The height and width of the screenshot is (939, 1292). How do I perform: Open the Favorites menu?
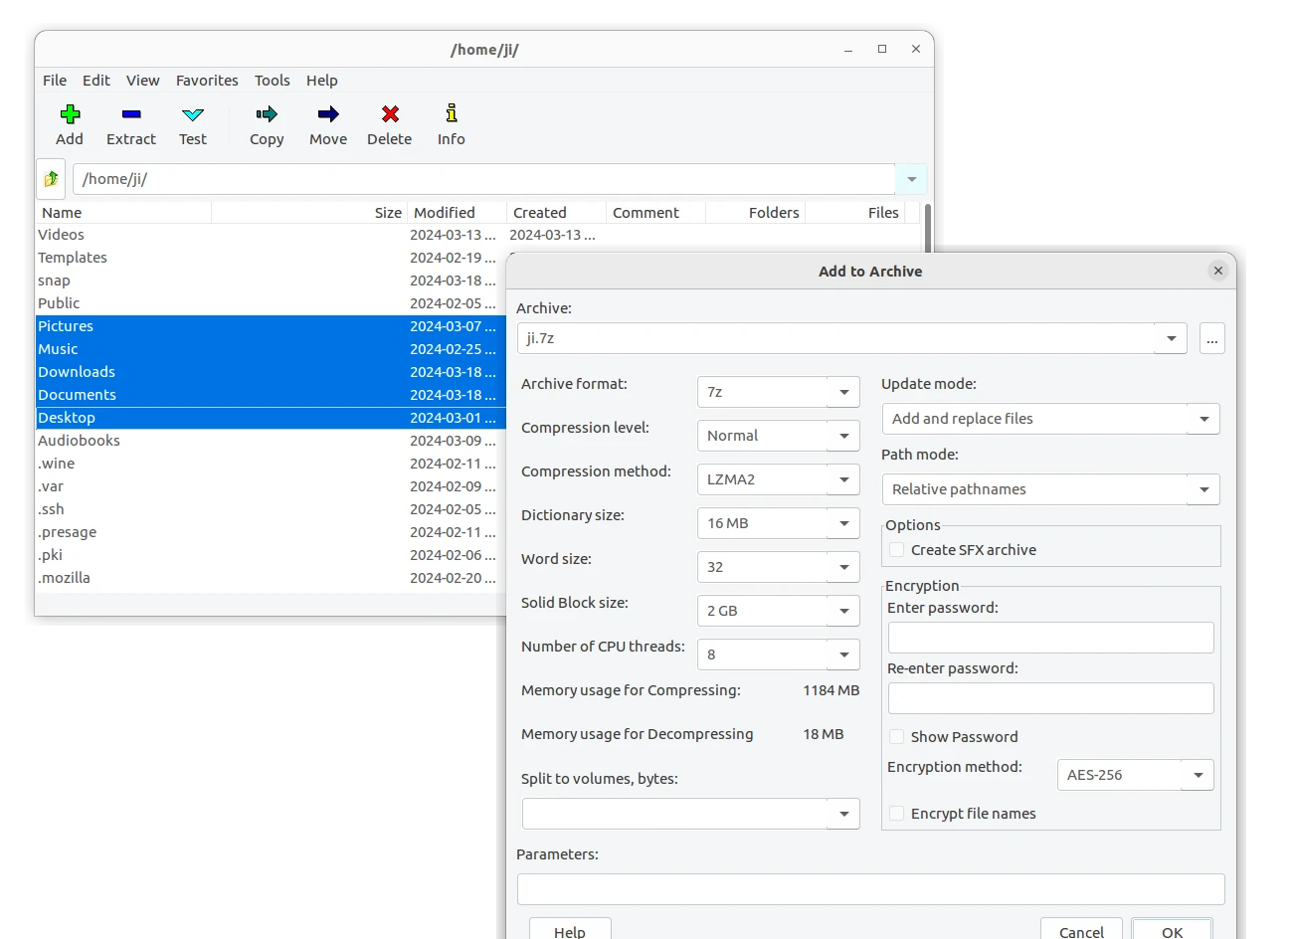pos(207,81)
